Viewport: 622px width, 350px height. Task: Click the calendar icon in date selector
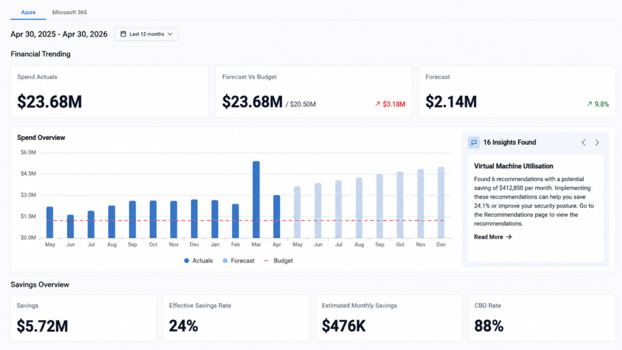(123, 34)
